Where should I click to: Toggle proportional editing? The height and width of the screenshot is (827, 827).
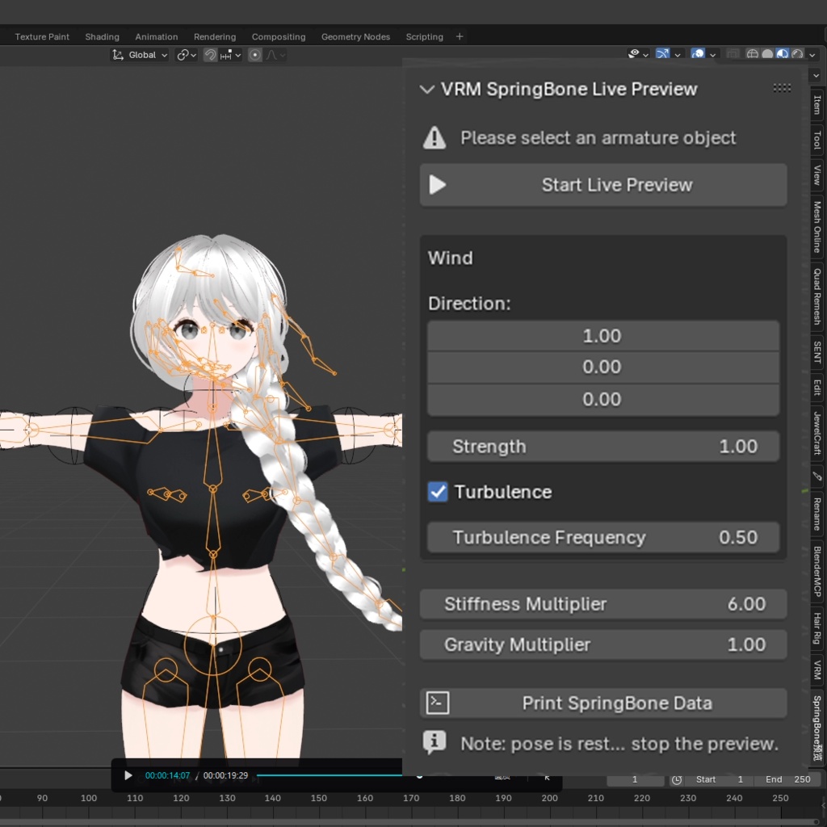[254, 55]
